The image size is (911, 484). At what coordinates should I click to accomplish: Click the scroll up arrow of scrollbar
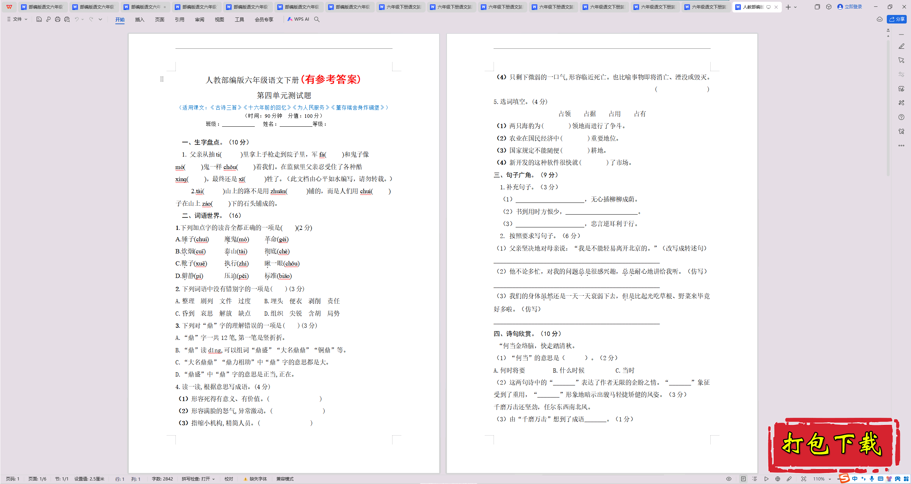coord(888,36)
